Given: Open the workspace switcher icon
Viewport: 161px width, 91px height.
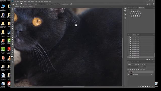Looking at the screenshot, I should [x=150, y=4].
